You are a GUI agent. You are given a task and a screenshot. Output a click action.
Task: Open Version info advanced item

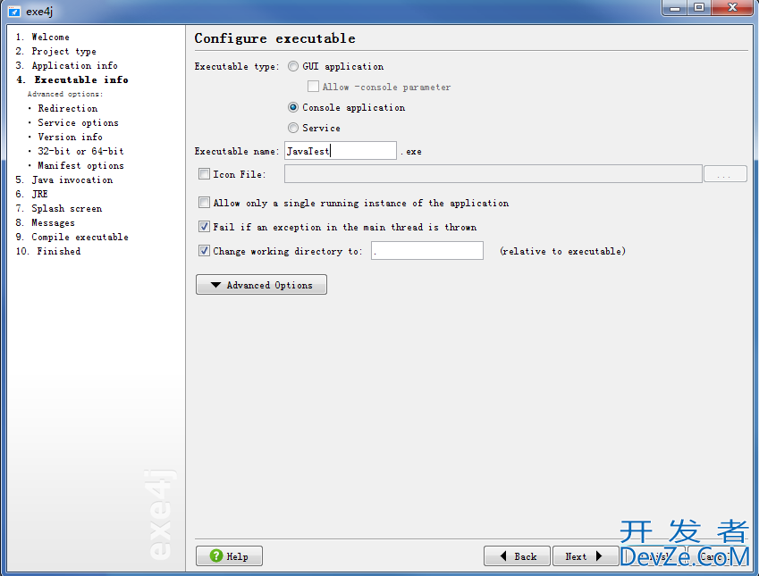[x=71, y=137]
